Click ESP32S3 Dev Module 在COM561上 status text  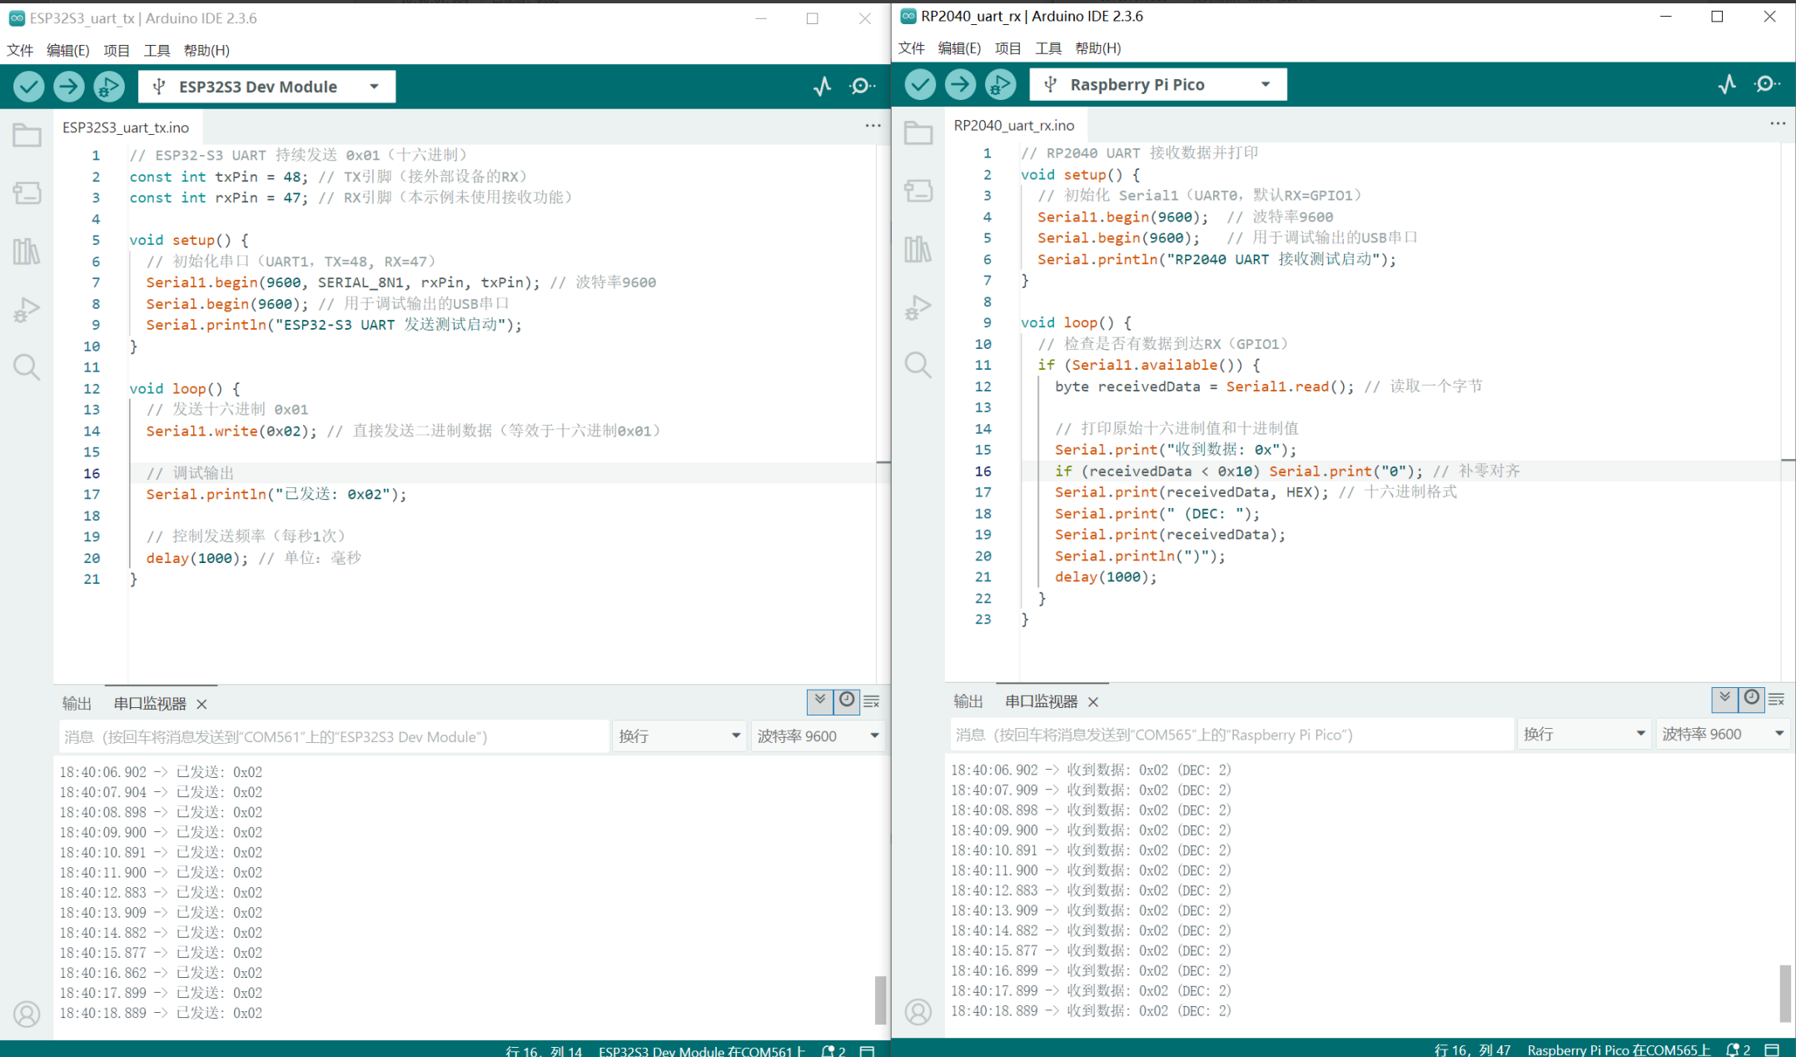tap(702, 1050)
